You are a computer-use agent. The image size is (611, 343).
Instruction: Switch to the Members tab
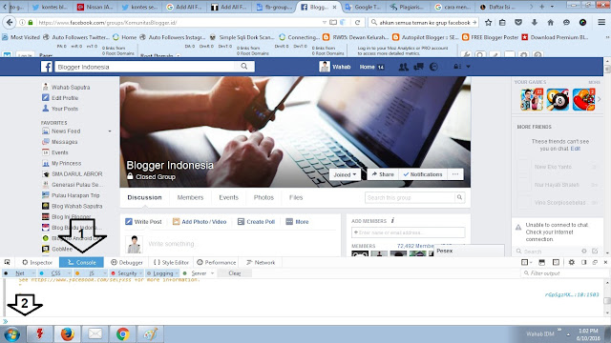click(x=190, y=197)
